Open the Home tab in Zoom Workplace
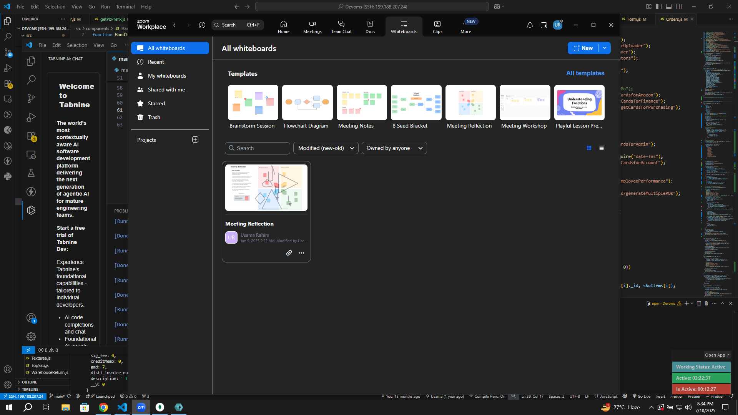The height and width of the screenshot is (415, 738). 283,27
